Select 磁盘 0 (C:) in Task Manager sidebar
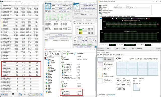 (105, 69)
